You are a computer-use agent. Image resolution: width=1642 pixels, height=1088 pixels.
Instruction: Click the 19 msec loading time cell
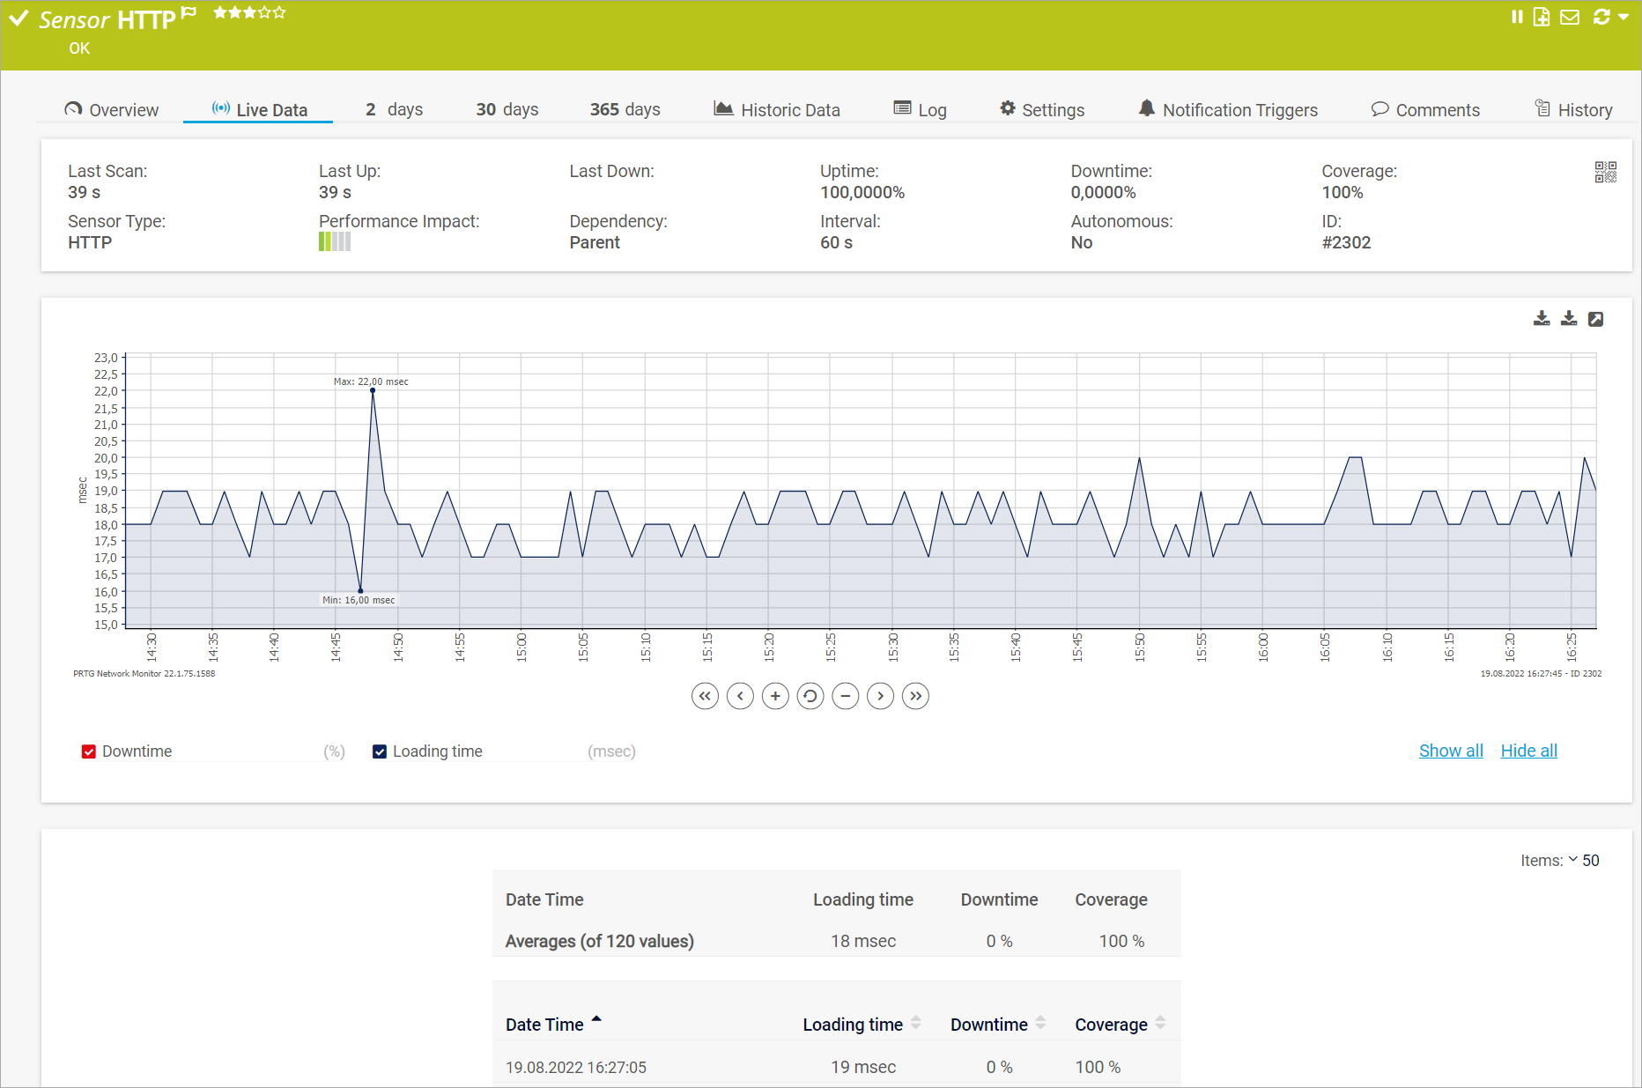click(863, 1067)
